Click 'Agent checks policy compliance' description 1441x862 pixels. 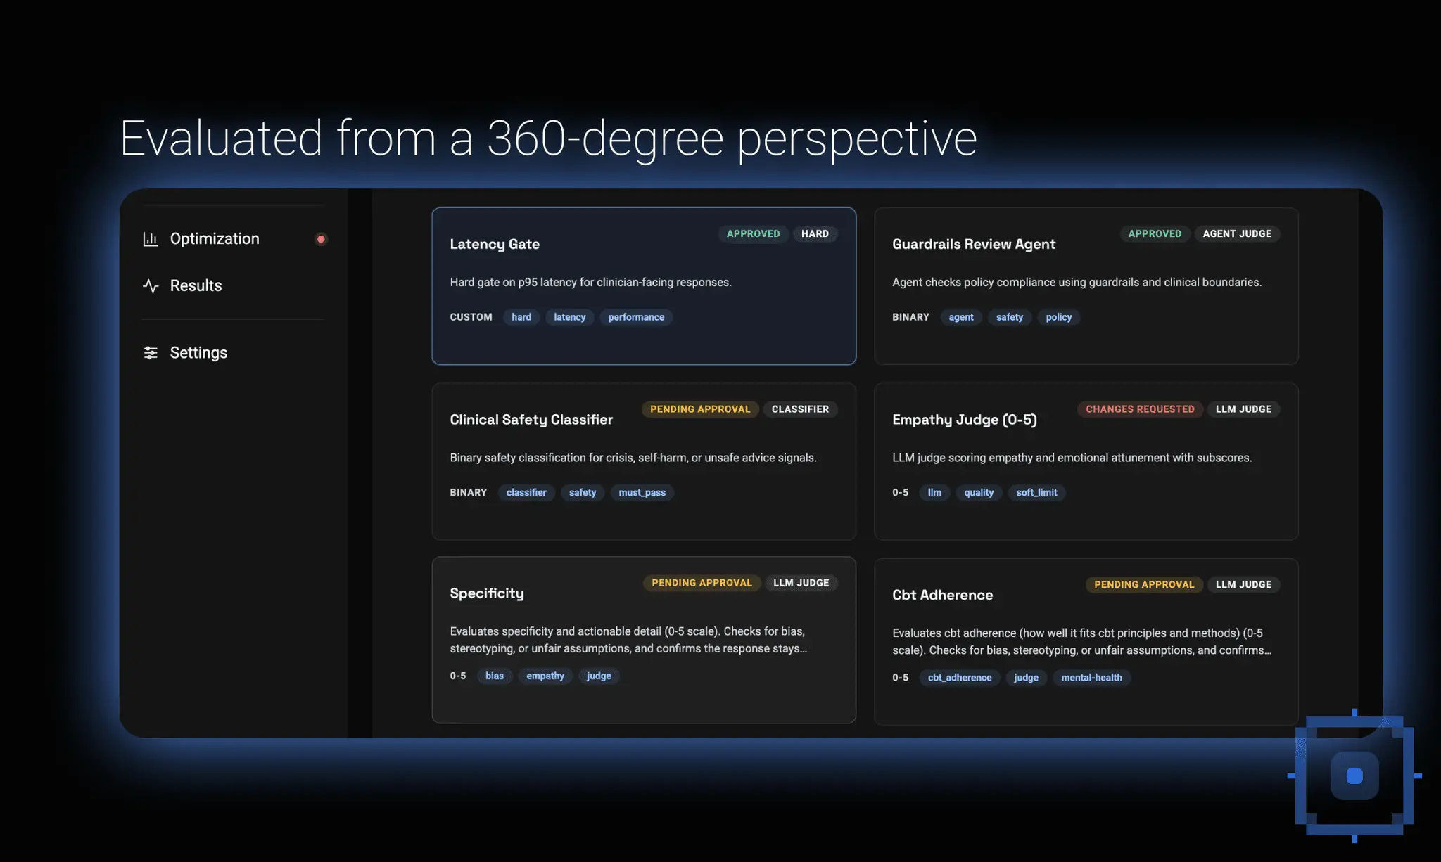click(1077, 282)
